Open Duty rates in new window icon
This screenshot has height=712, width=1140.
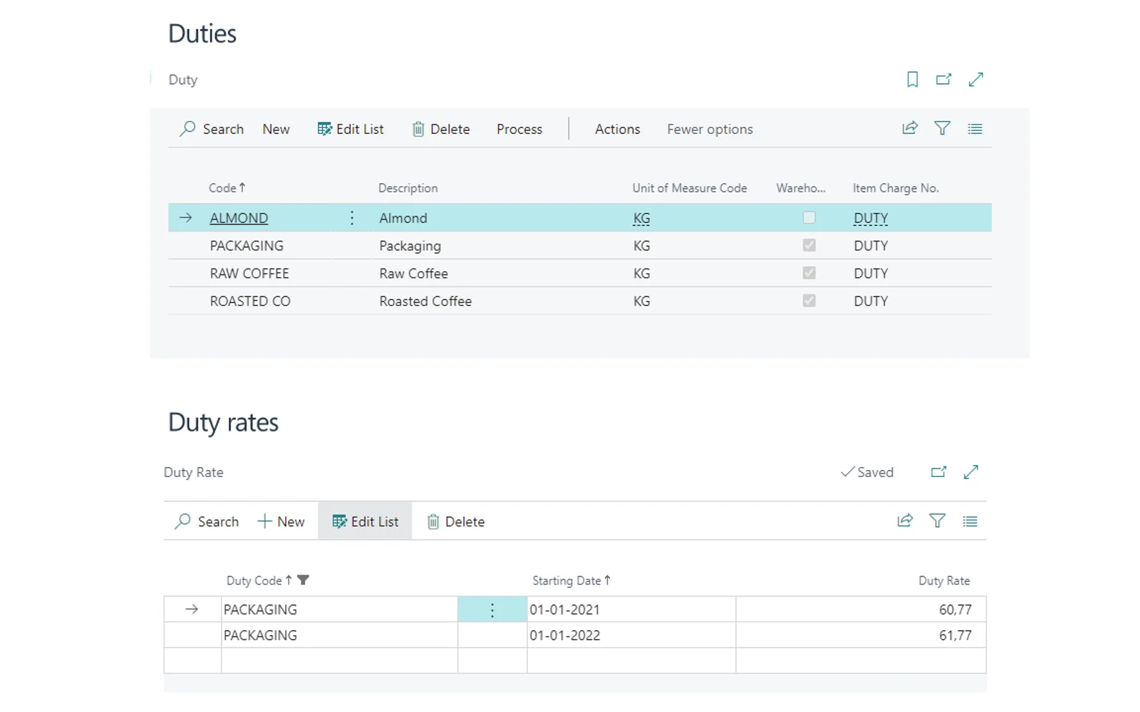tap(938, 472)
